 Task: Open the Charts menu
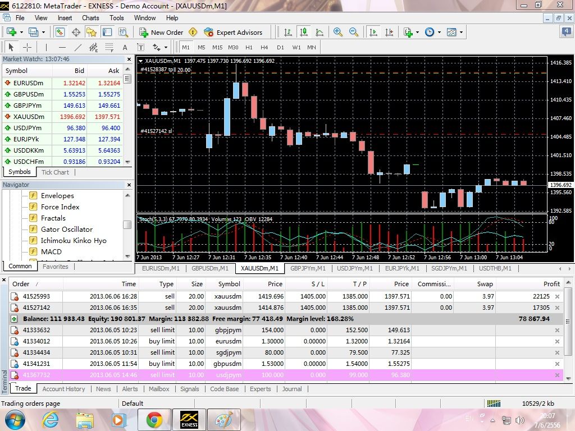(90, 18)
